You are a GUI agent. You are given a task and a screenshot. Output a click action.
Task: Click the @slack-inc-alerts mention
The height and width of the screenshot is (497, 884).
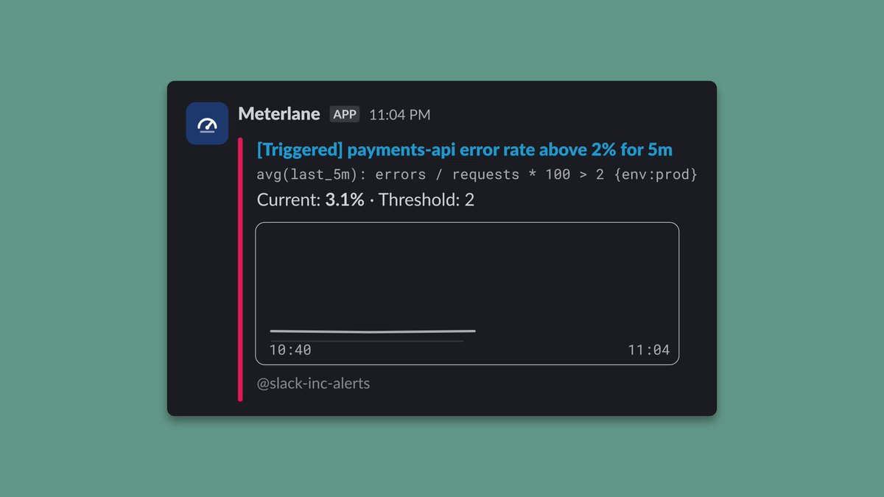[x=313, y=384]
